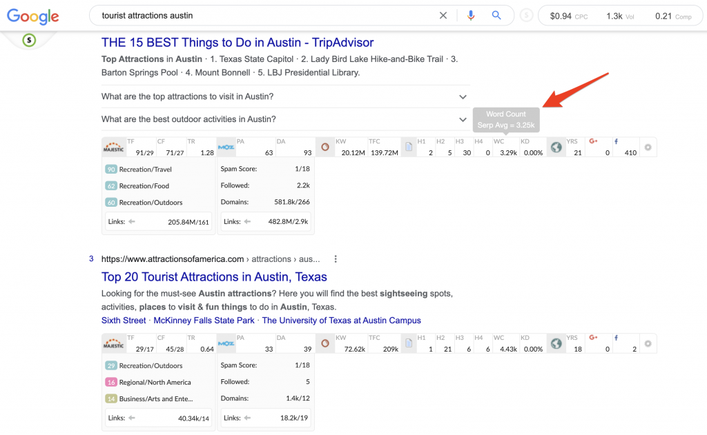Click WC value 3.29k in TripAdvisor bar

pos(508,152)
